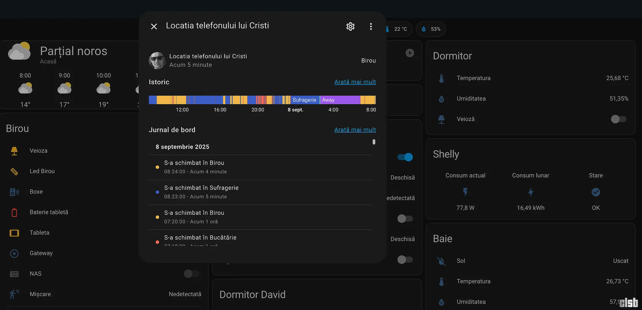Open log entry S-a schimbat în Bucătărie
The width and height of the screenshot is (642, 310).
point(260,238)
